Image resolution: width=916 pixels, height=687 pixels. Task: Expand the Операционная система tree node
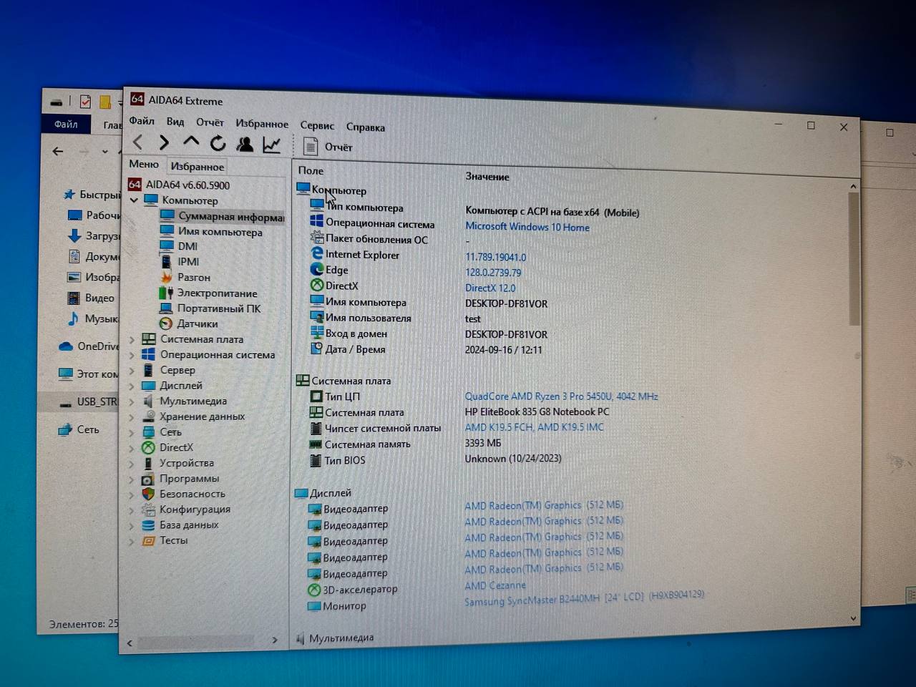point(132,355)
